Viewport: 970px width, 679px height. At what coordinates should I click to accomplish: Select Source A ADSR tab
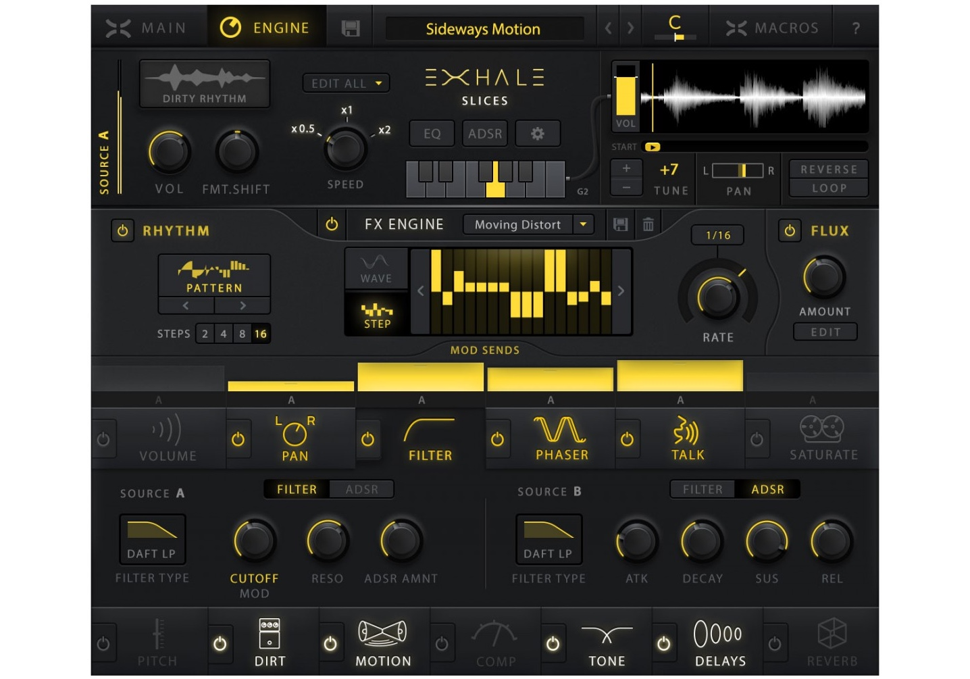361,489
